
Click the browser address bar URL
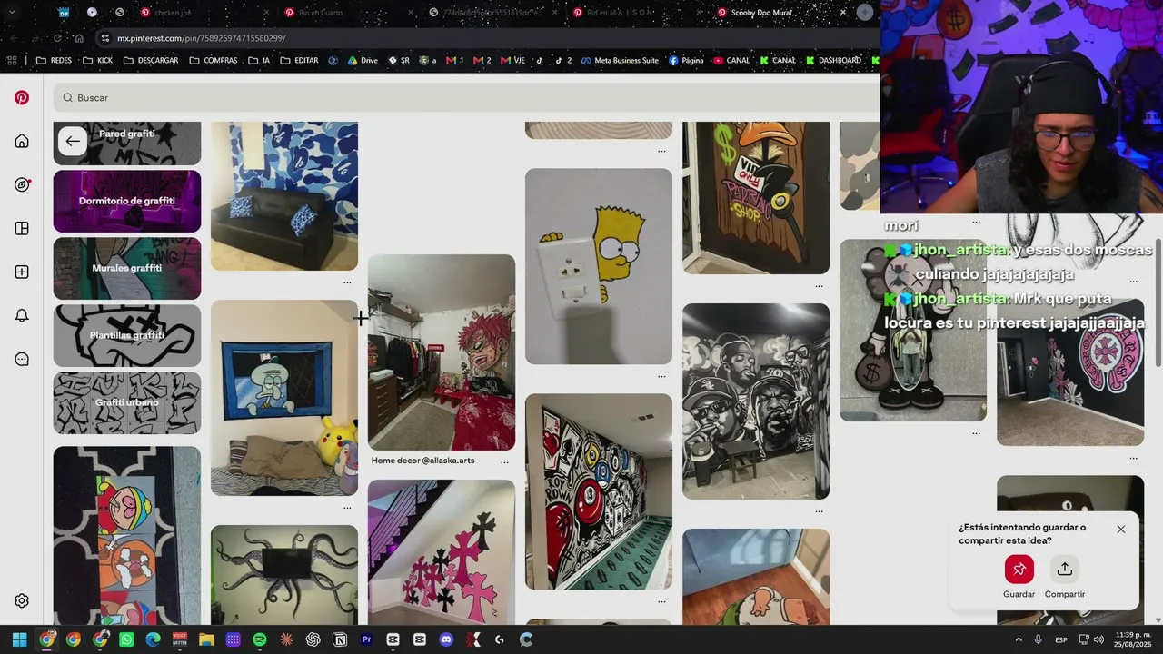coord(202,38)
